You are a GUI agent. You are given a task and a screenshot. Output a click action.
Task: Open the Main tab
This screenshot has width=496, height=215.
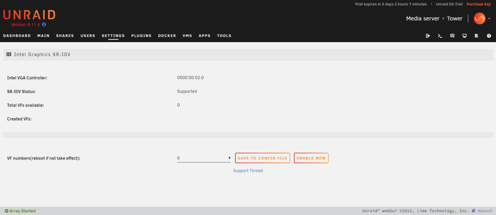click(43, 36)
